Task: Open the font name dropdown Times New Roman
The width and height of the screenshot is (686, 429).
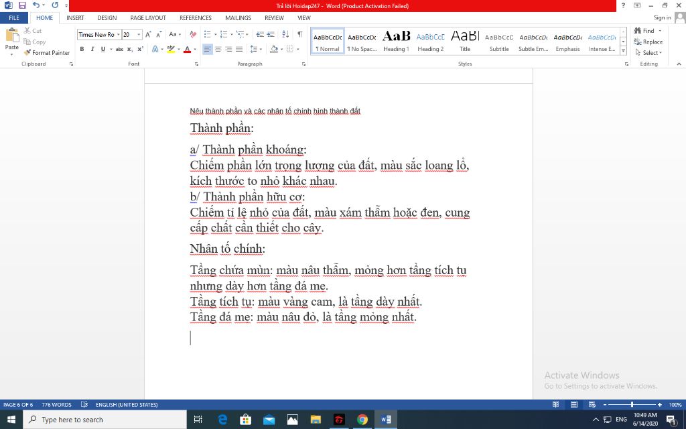Action: [118, 35]
